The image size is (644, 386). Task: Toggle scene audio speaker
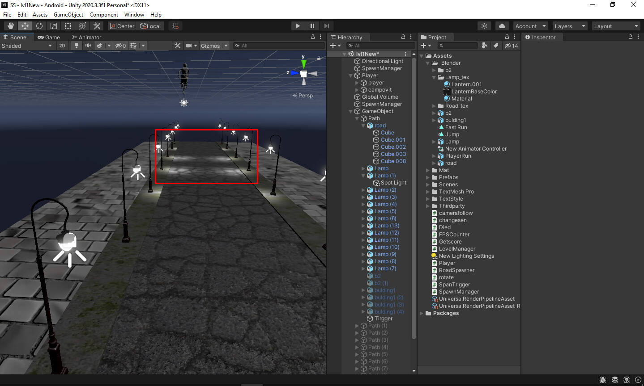(88, 46)
